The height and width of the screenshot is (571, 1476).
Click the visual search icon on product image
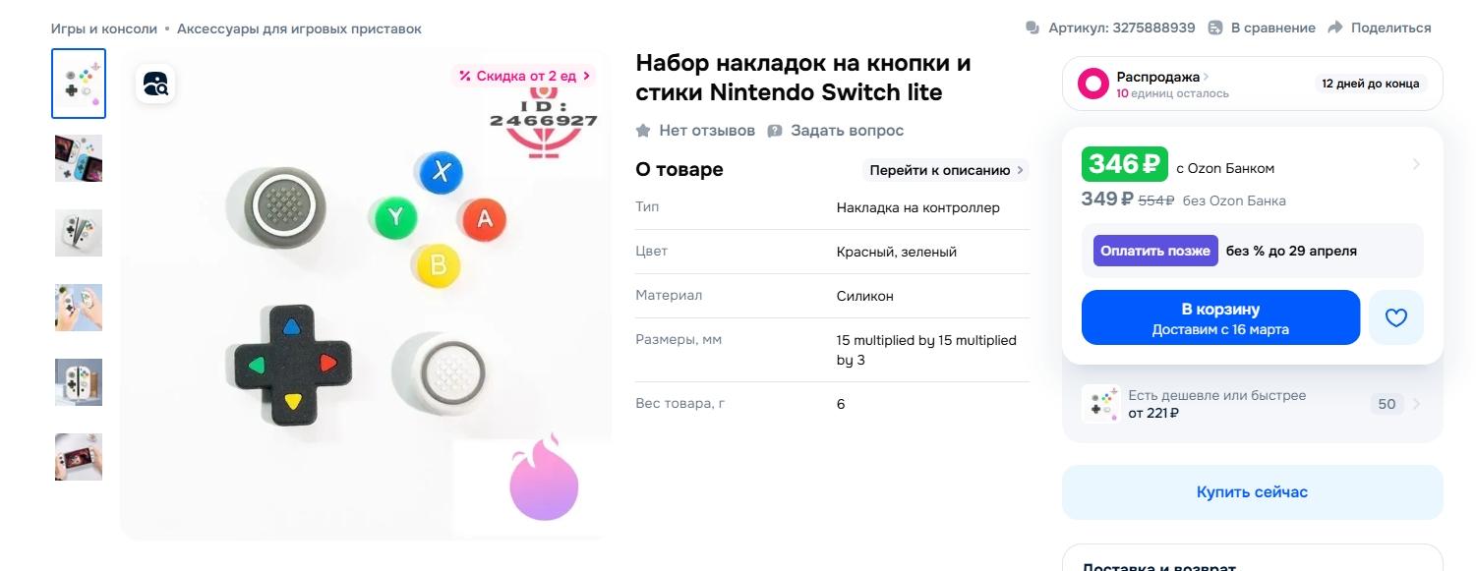(x=155, y=84)
